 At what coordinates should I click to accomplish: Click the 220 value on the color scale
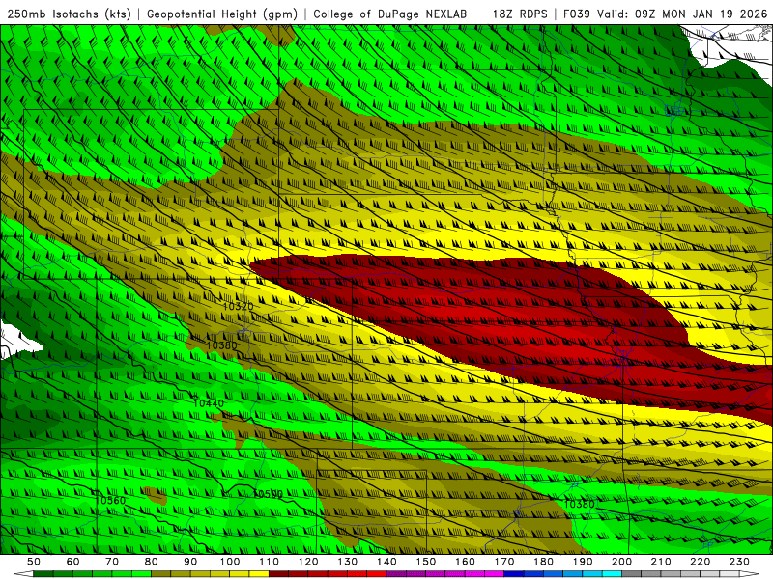[701, 562]
